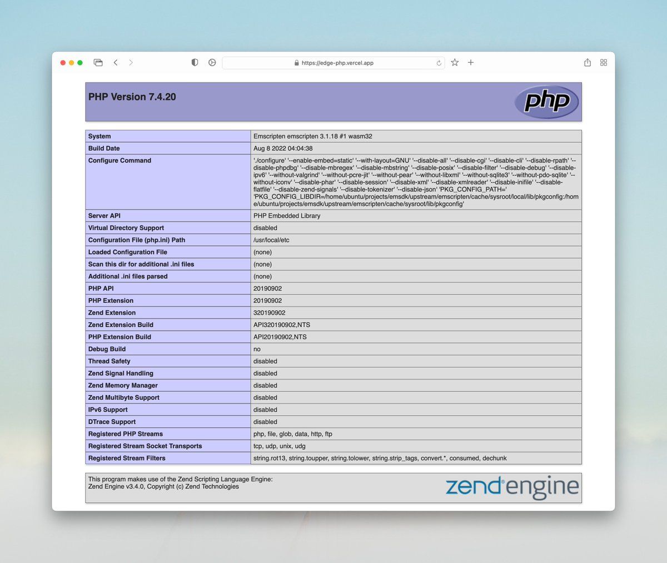Bookmark the page with the star icon
This screenshot has height=563, width=667.
(455, 63)
